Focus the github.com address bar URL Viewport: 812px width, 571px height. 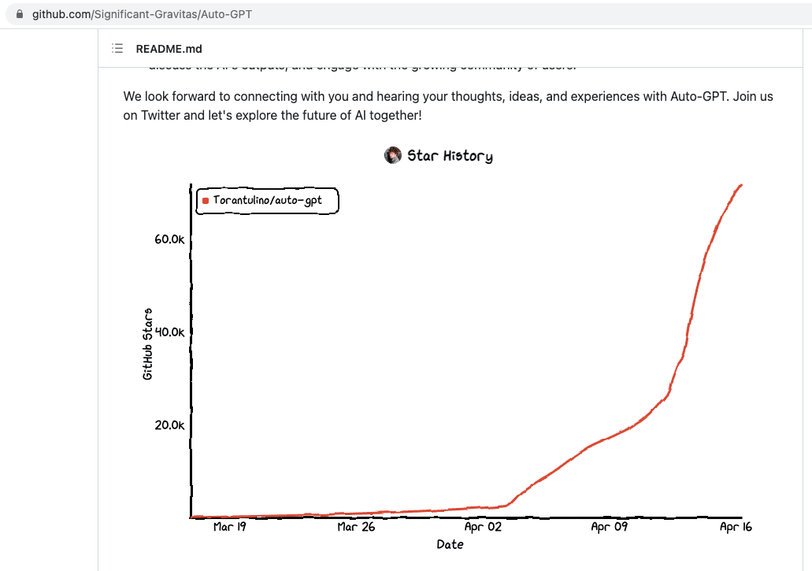pyautogui.click(x=142, y=14)
